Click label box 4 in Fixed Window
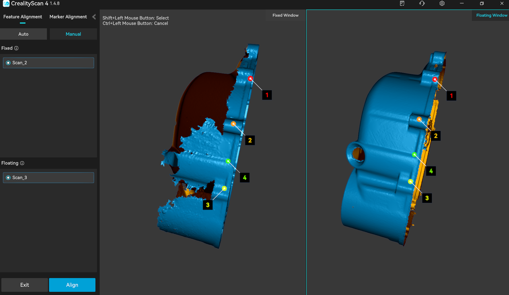 pos(245,177)
